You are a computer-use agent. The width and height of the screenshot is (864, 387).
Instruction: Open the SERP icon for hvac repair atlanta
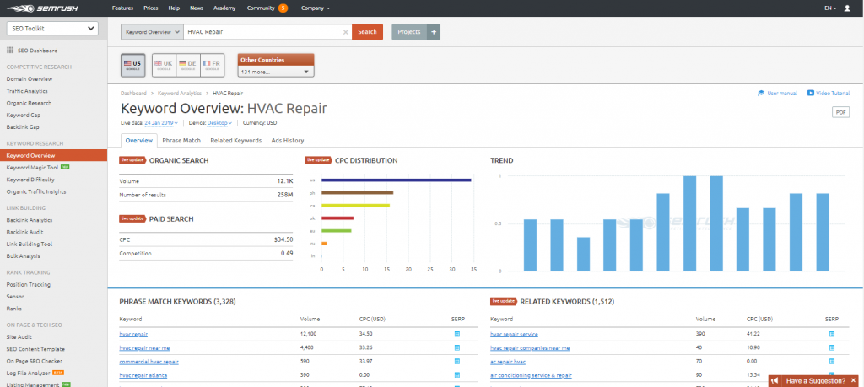point(456,375)
